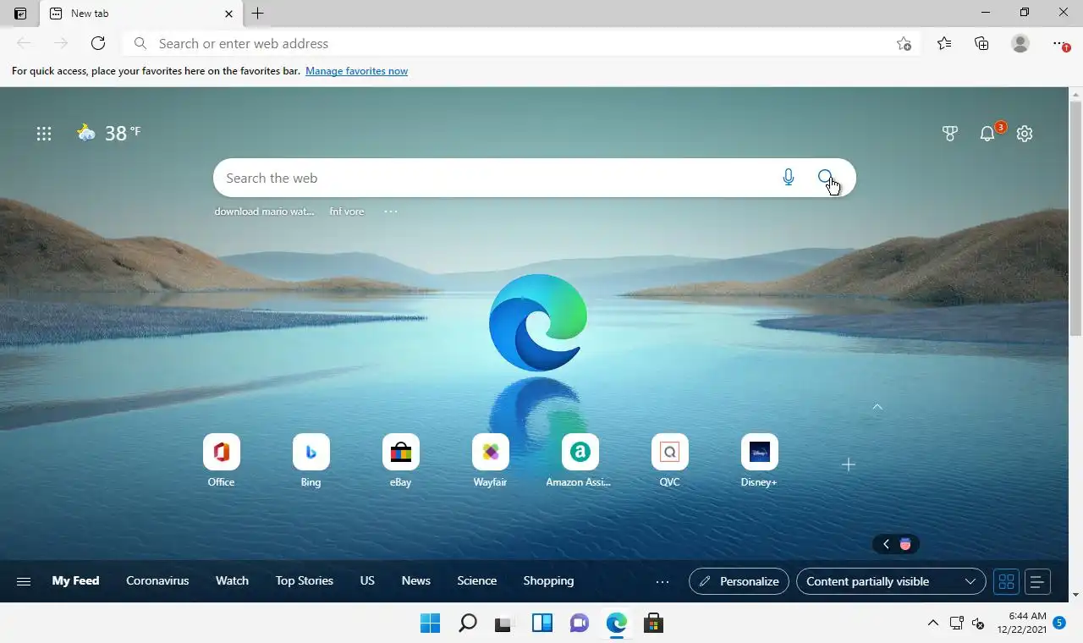1083x643 pixels.
Task: Open the Bing quick link
Action: 311,461
